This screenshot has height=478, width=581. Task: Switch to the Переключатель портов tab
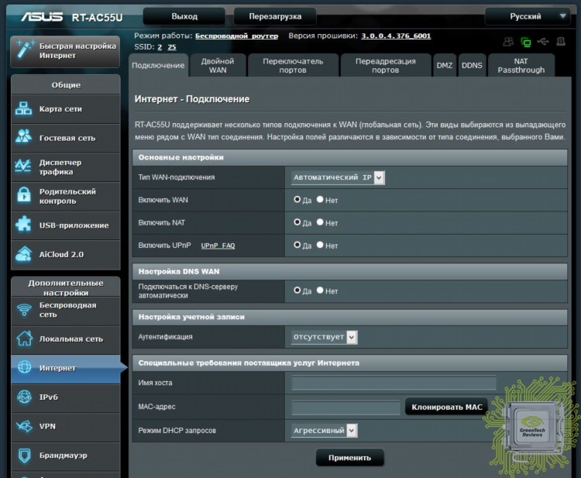(293, 66)
